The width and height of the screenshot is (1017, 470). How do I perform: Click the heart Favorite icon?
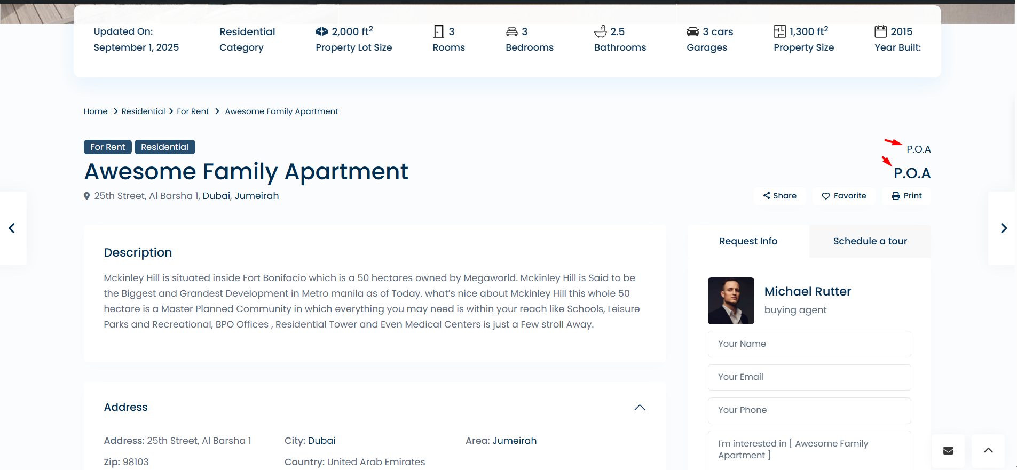(x=825, y=196)
